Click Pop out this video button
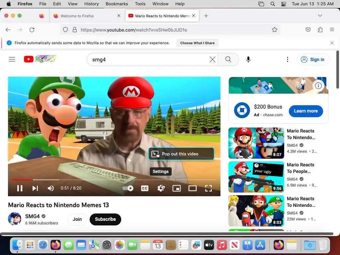 coord(181,154)
